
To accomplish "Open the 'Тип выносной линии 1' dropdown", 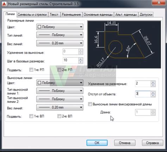I will (60, 91).
